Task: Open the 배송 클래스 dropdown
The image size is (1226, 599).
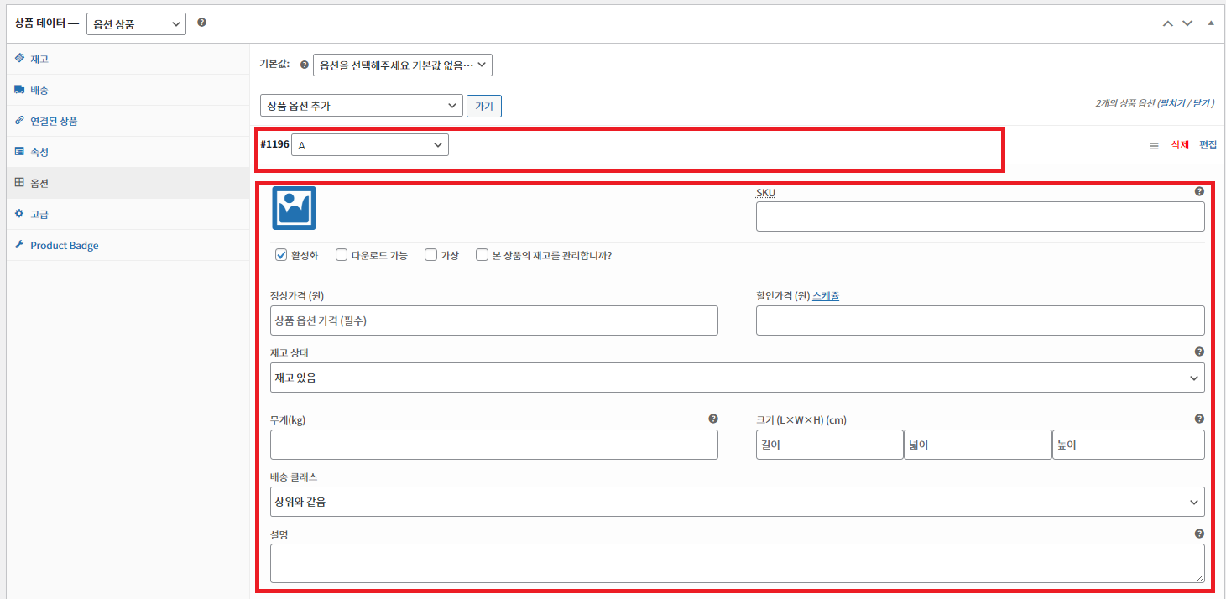Action: [738, 502]
